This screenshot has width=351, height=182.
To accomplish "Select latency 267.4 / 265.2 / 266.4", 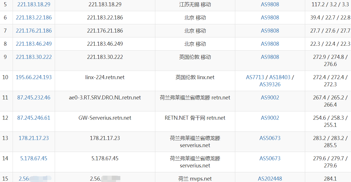I will click(330, 101).
